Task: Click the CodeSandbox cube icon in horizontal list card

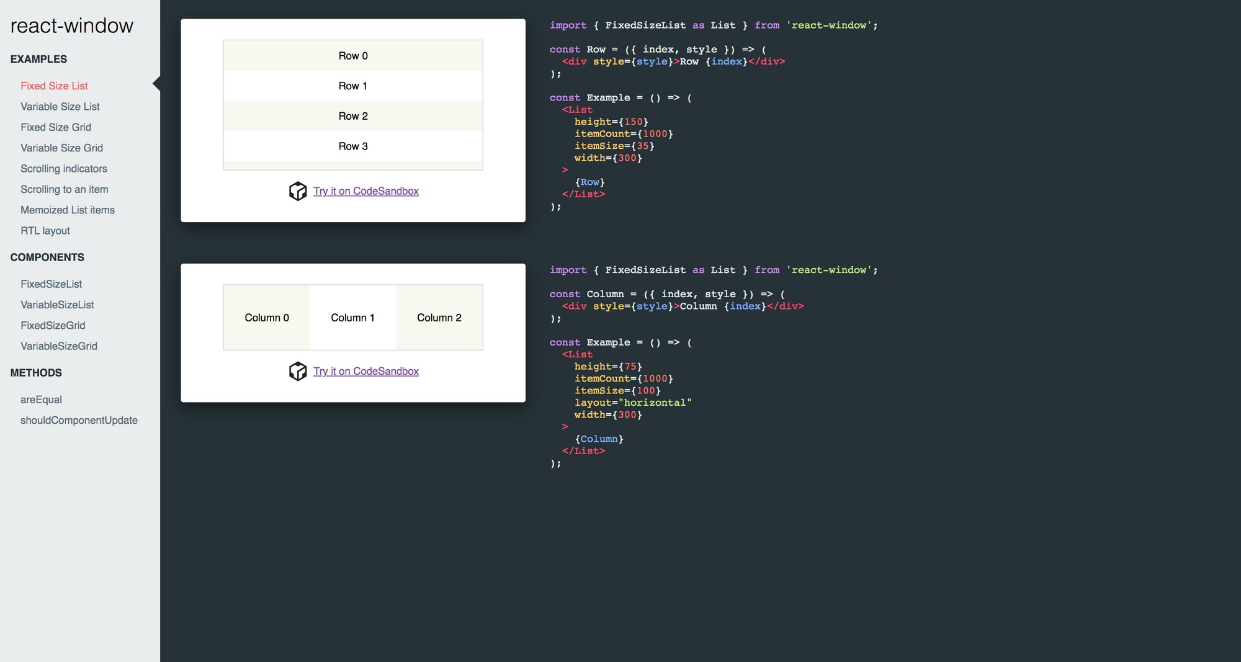Action: (x=298, y=371)
